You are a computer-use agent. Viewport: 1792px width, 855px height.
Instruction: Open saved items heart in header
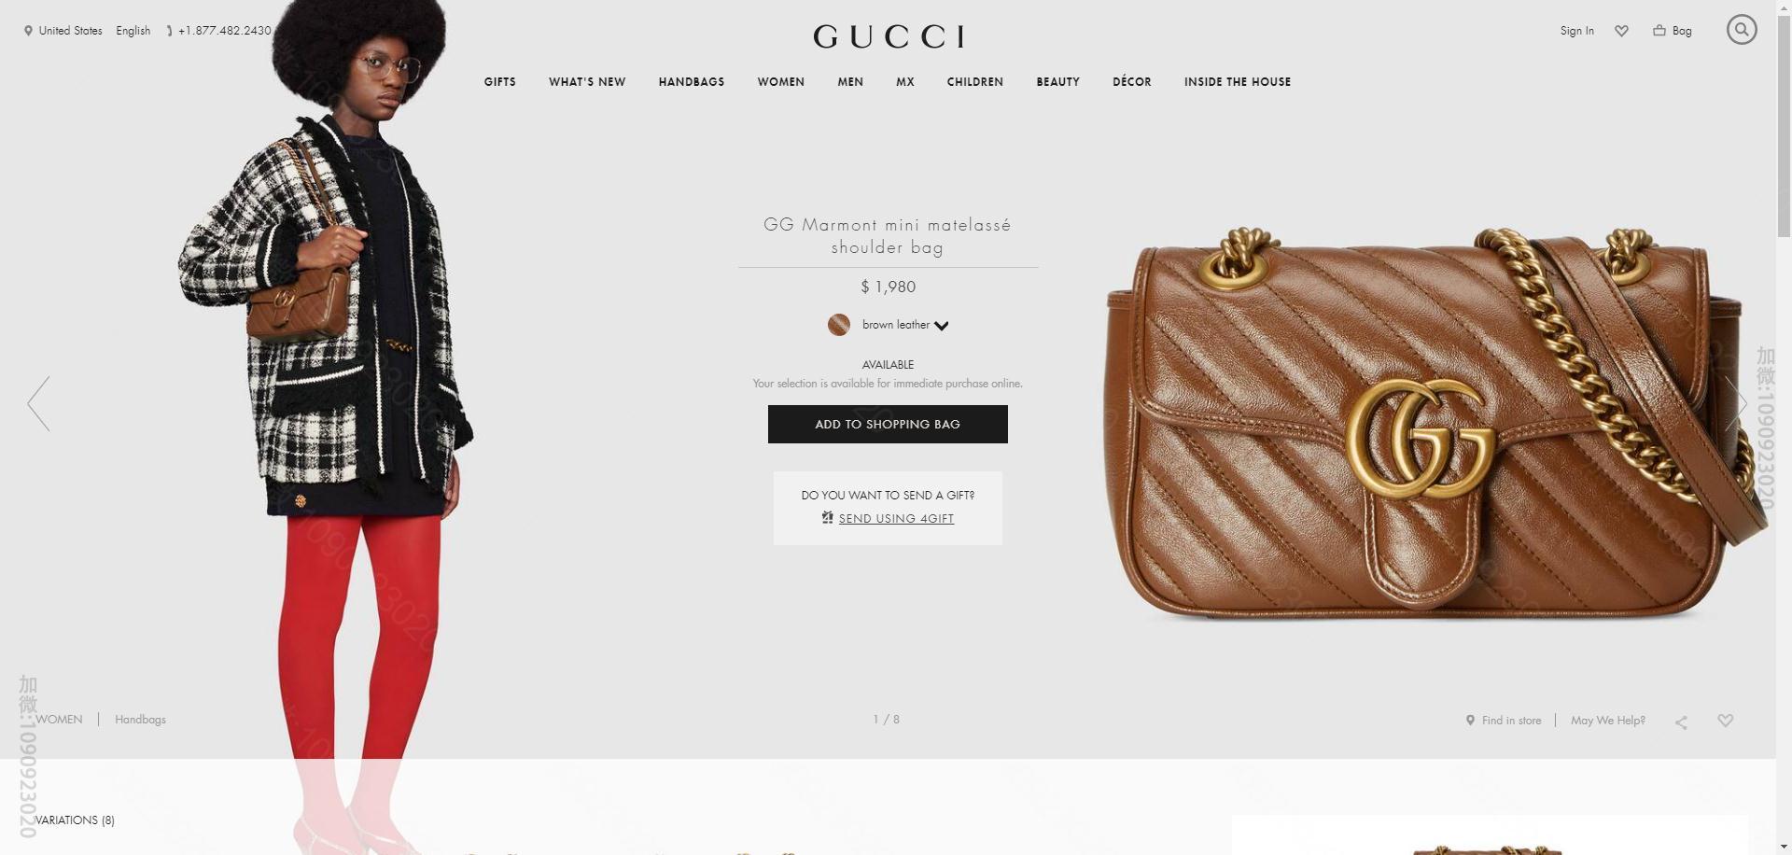click(x=1622, y=31)
